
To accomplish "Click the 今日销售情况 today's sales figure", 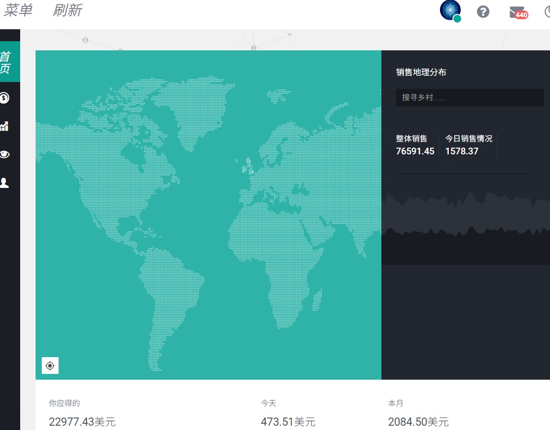I will coord(462,151).
